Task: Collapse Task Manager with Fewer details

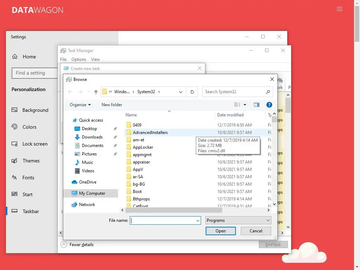Action: pos(77,245)
